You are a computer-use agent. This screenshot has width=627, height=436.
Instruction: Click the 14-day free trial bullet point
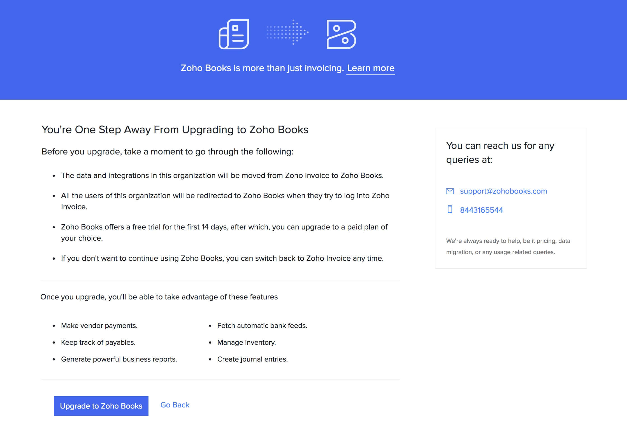click(224, 227)
